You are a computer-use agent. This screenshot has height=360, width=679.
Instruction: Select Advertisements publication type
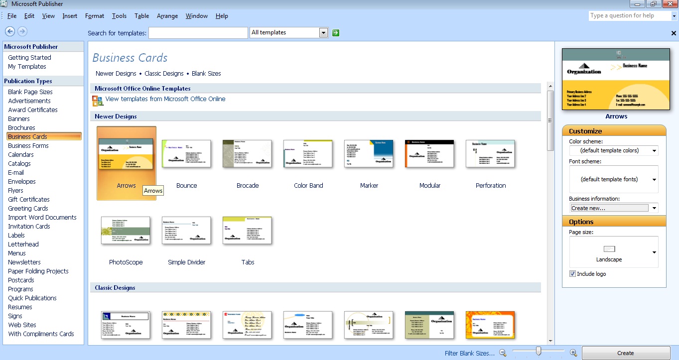coord(29,101)
